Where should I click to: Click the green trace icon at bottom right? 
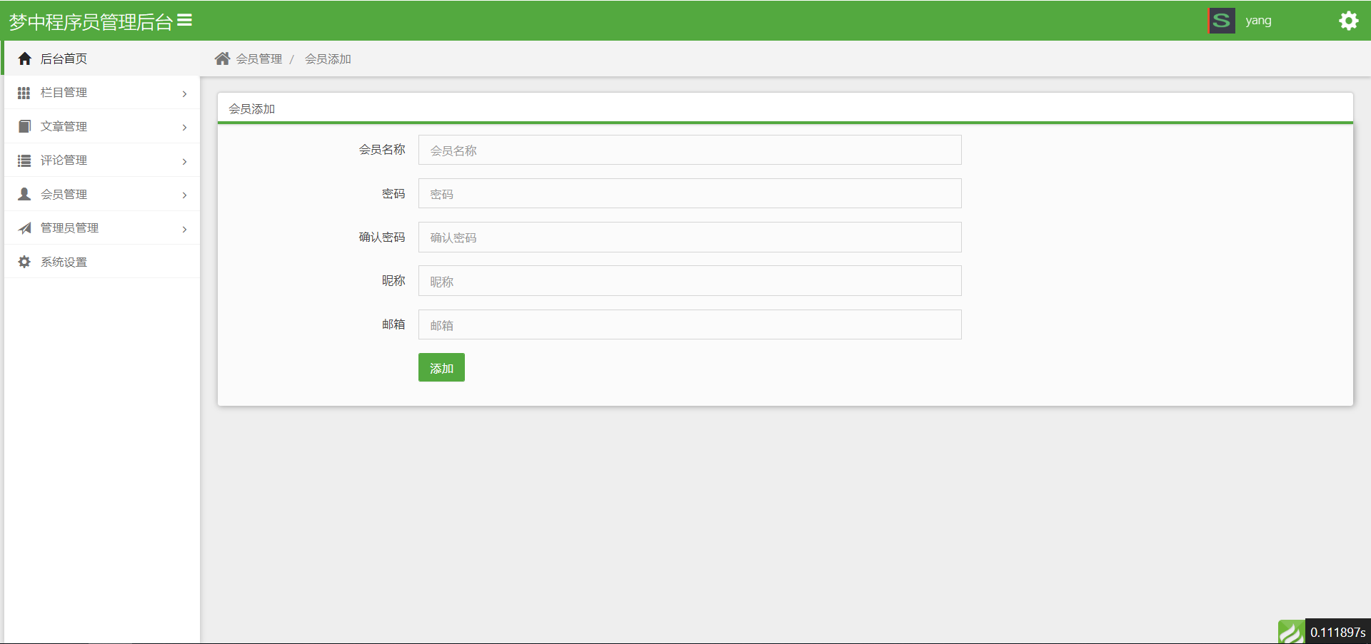pyautogui.click(x=1291, y=632)
